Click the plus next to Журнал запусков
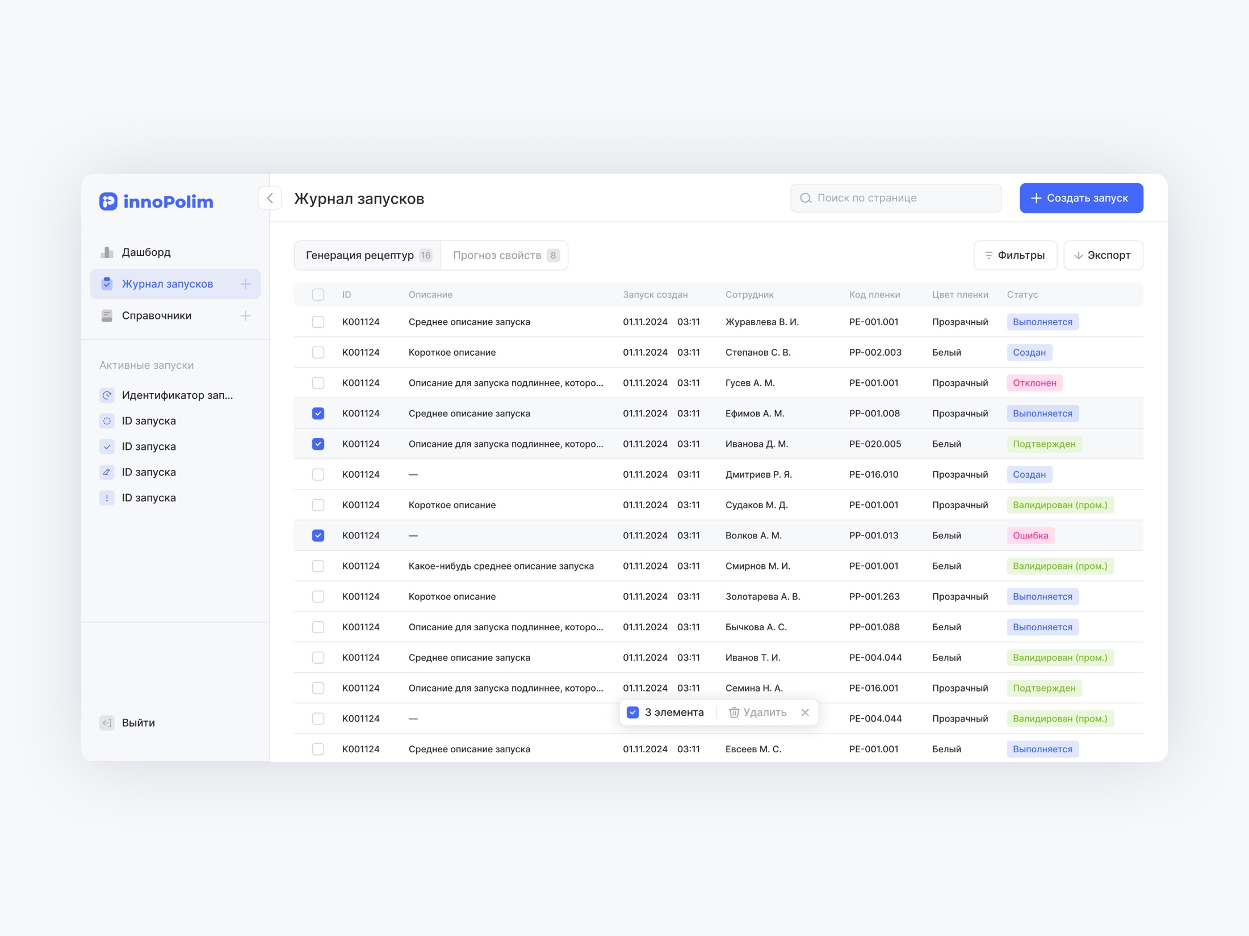 tap(245, 284)
